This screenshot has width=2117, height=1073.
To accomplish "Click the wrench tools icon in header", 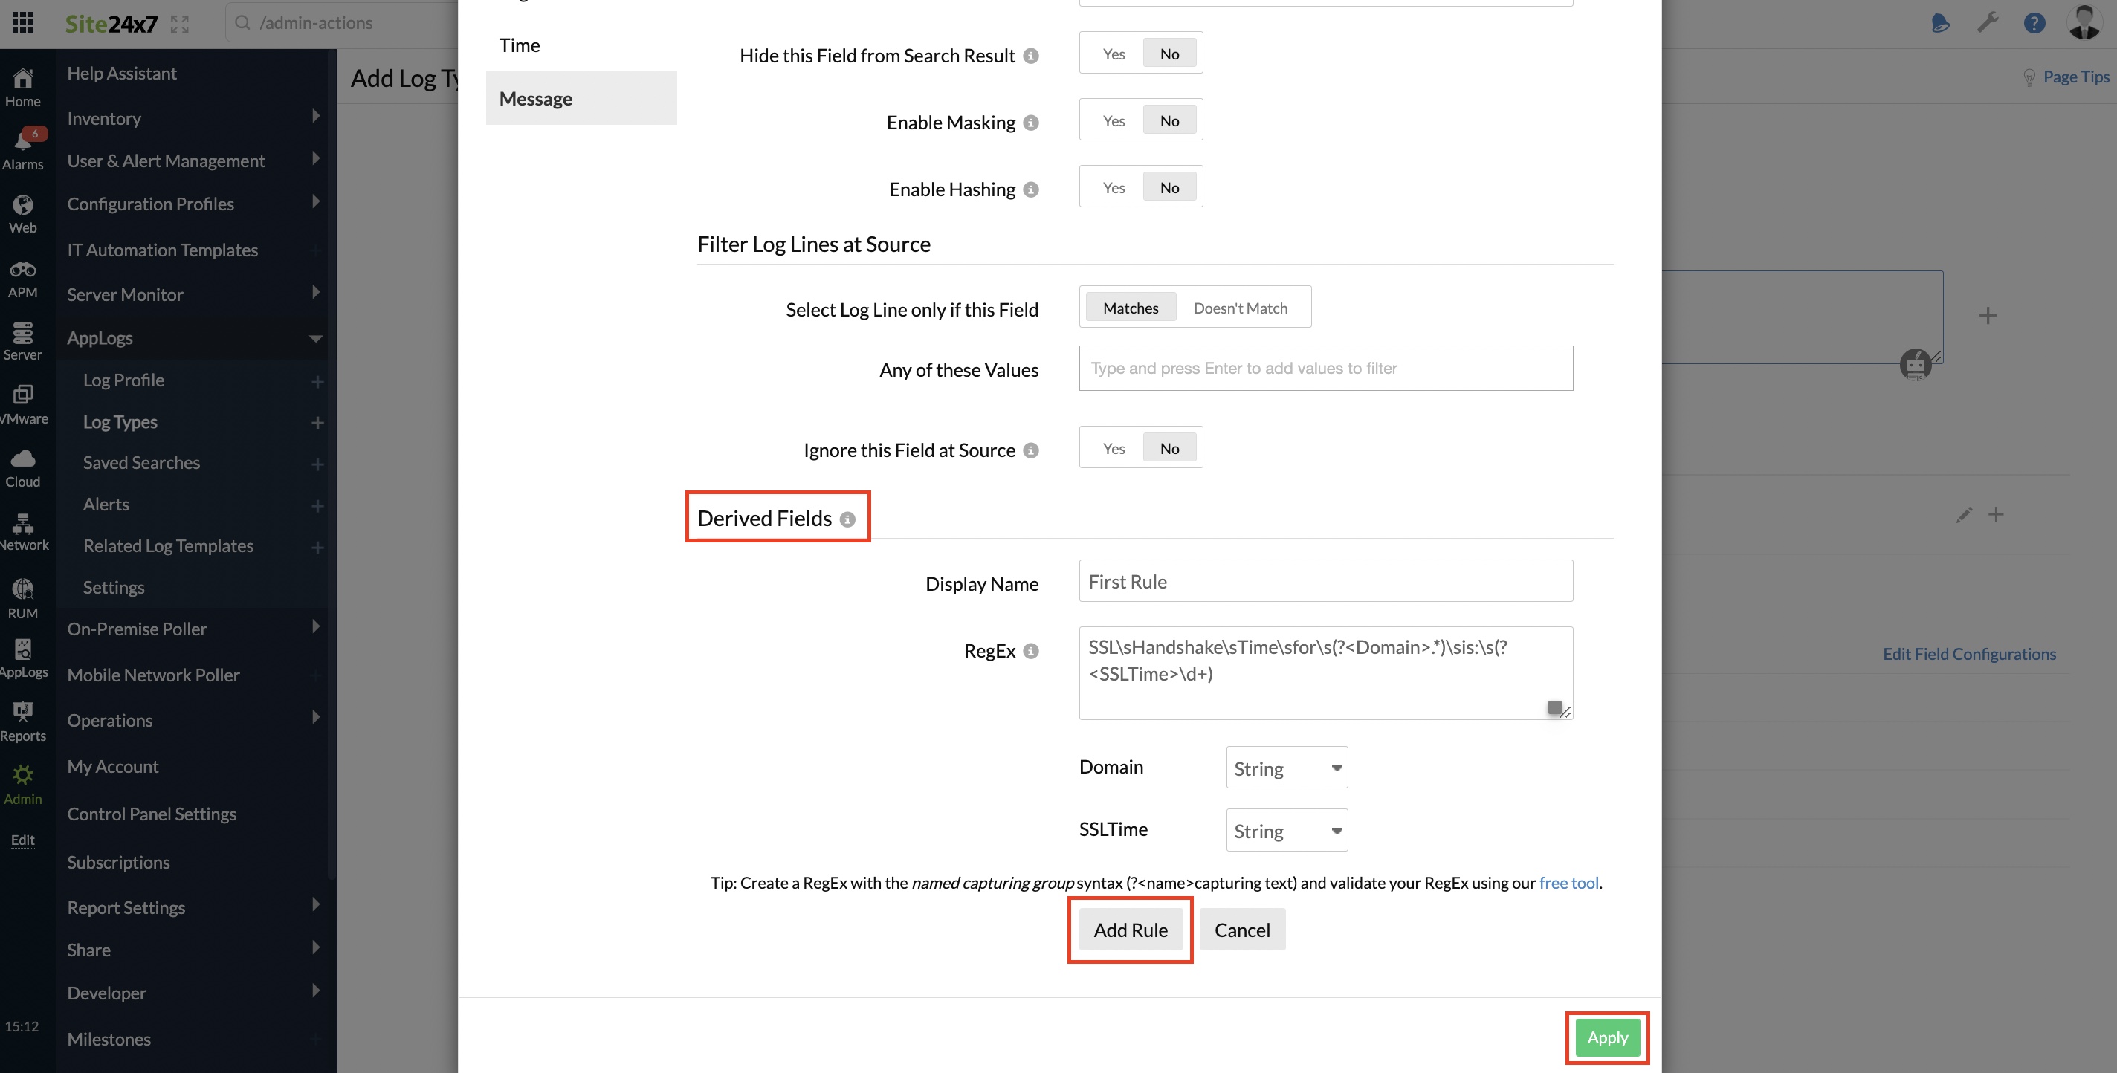I will pyautogui.click(x=1987, y=22).
